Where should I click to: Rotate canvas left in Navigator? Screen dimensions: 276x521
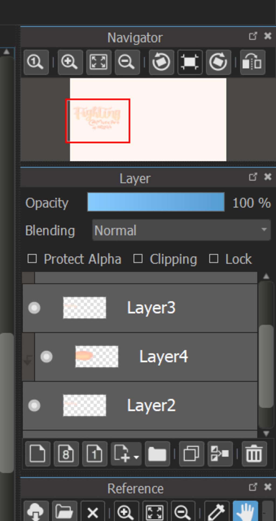pos(161,62)
